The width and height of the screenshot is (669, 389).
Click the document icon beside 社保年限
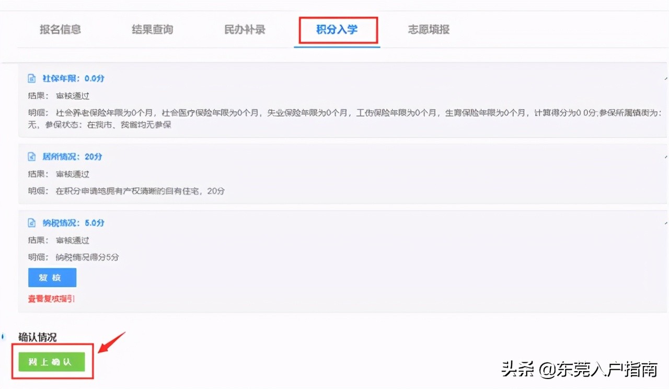32,78
